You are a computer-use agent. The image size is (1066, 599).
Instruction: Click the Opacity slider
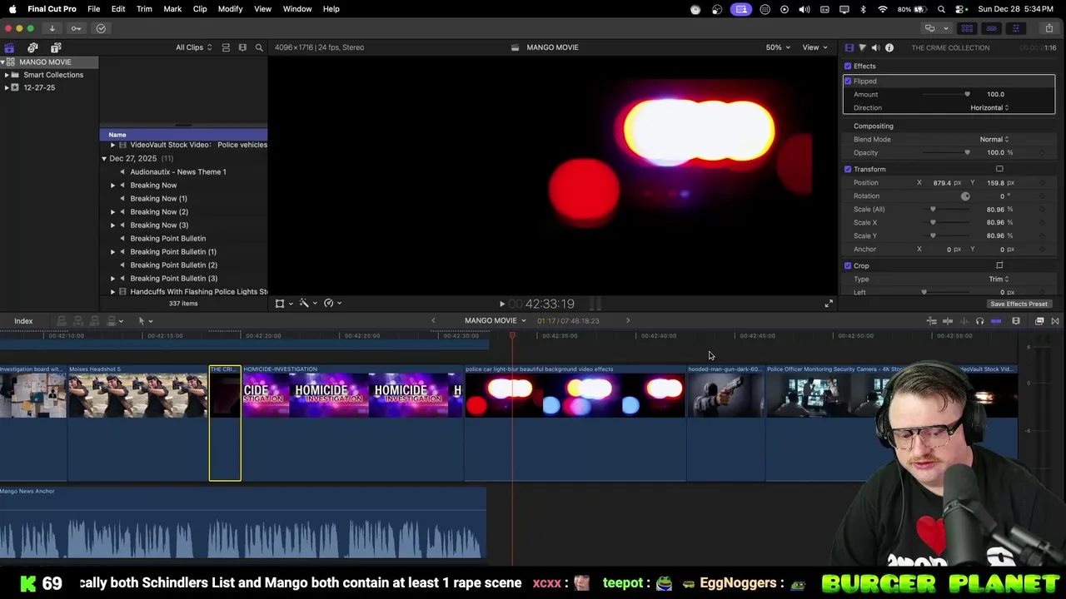coord(945,153)
